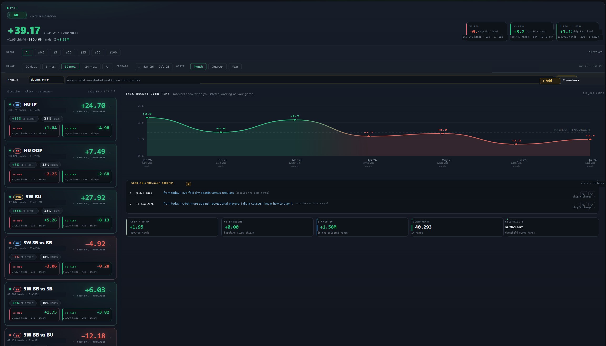This screenshot has width=606, height=346.
Task: Click the BB badge on HU OOP card
Action: (17, 151)
